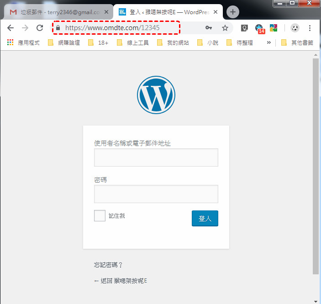The width and height of the screenshot is (321, 304).
Task: Close the WordPress 登入 tab
Action: click(x=216, y=12)
